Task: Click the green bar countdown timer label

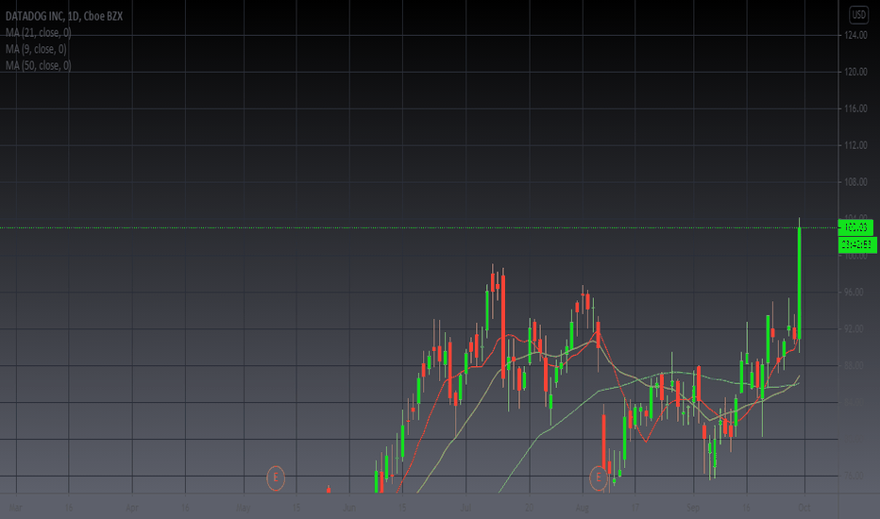Action: (x=857, y=244)
